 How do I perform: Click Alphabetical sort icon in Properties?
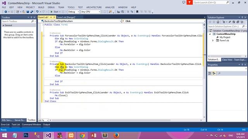[x=214, y=73]
